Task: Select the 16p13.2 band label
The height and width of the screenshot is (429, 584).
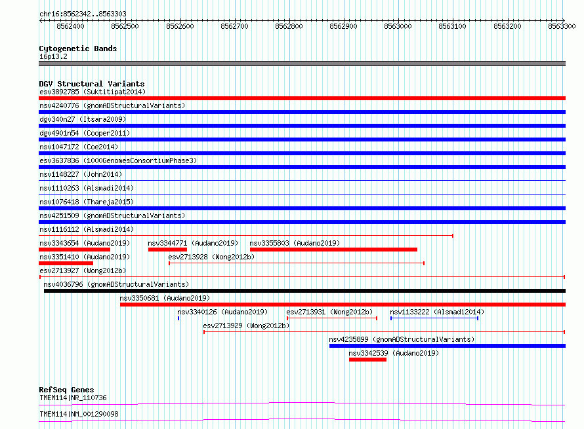Action: click(53, 56)
